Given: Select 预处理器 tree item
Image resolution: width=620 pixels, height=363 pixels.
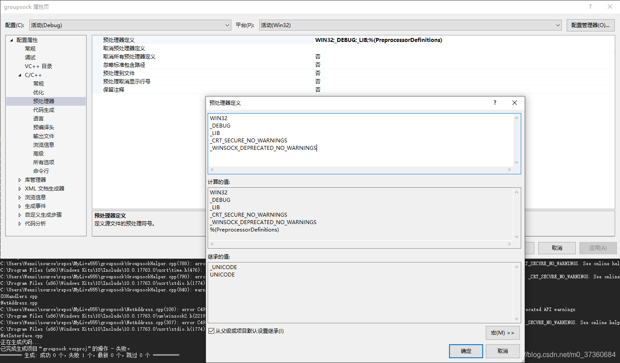Looking at the screenshot, I should click(44, 101).
